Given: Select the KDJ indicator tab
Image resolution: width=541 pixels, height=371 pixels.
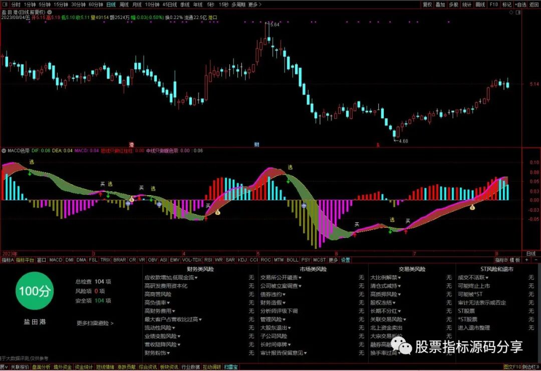Looking at the screenshot, I should click(242, 260).
